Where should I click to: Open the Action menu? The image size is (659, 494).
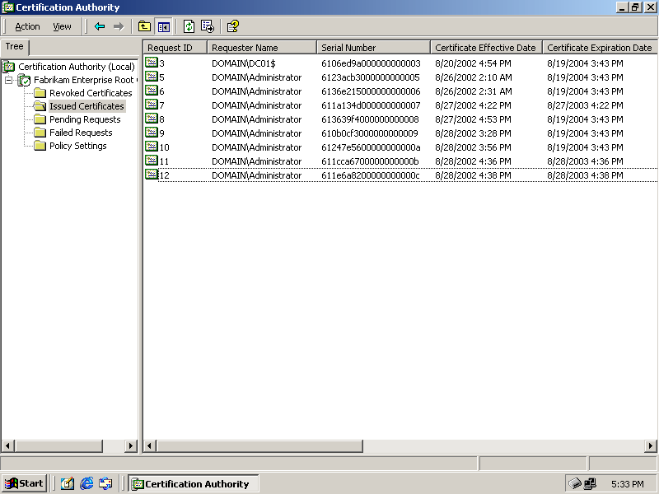[27, 26]
